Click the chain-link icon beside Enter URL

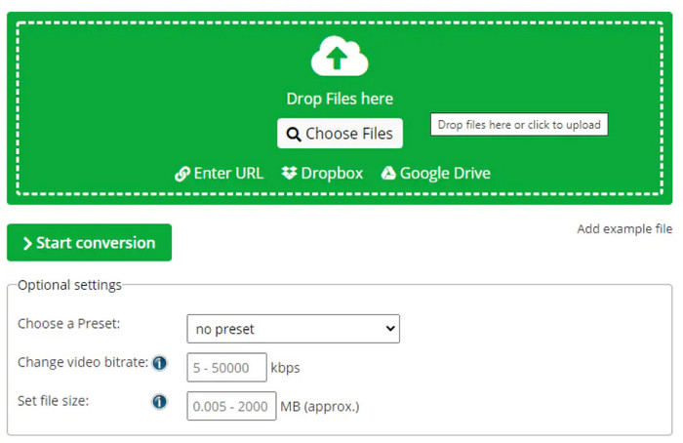(181, 174)
